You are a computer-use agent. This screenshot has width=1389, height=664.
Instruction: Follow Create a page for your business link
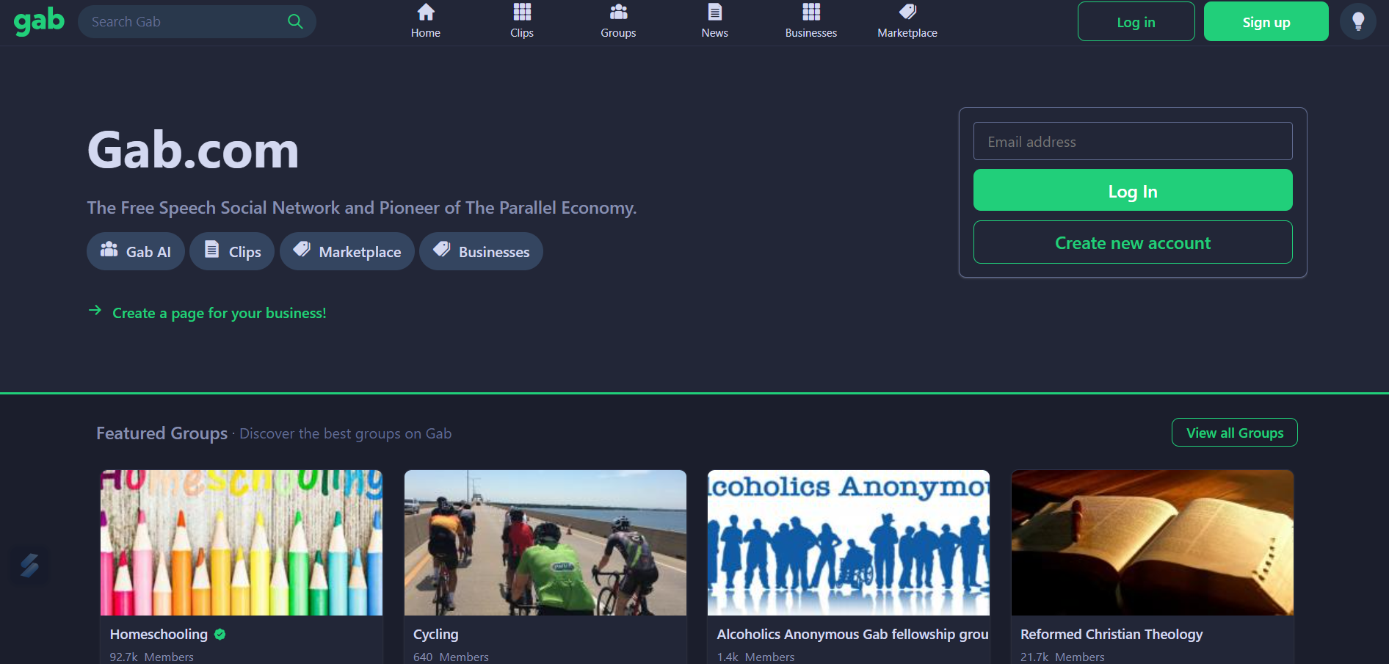click(x=219, y=313)
